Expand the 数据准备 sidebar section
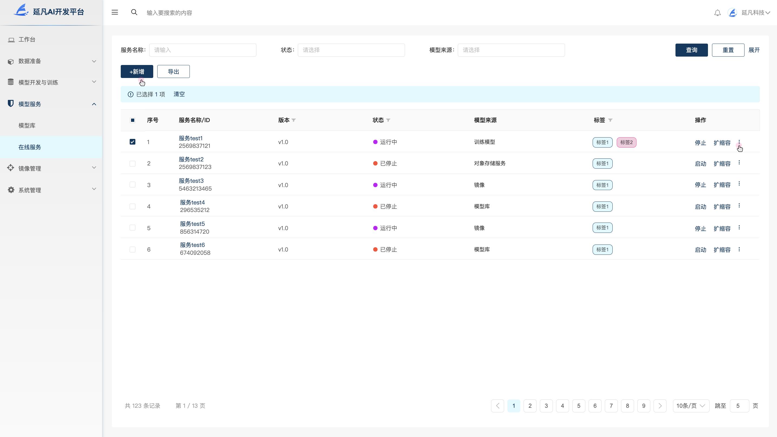The height and width of the screenshot is (437, 777). point(93,61)
